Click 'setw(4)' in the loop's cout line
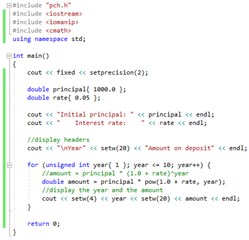Viewport: 249px width, 240px height. click(84, 199)
